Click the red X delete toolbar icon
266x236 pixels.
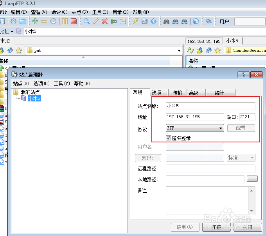click(x=105, y=21)
